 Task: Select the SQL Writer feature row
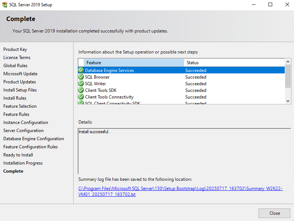click(181, 83)
